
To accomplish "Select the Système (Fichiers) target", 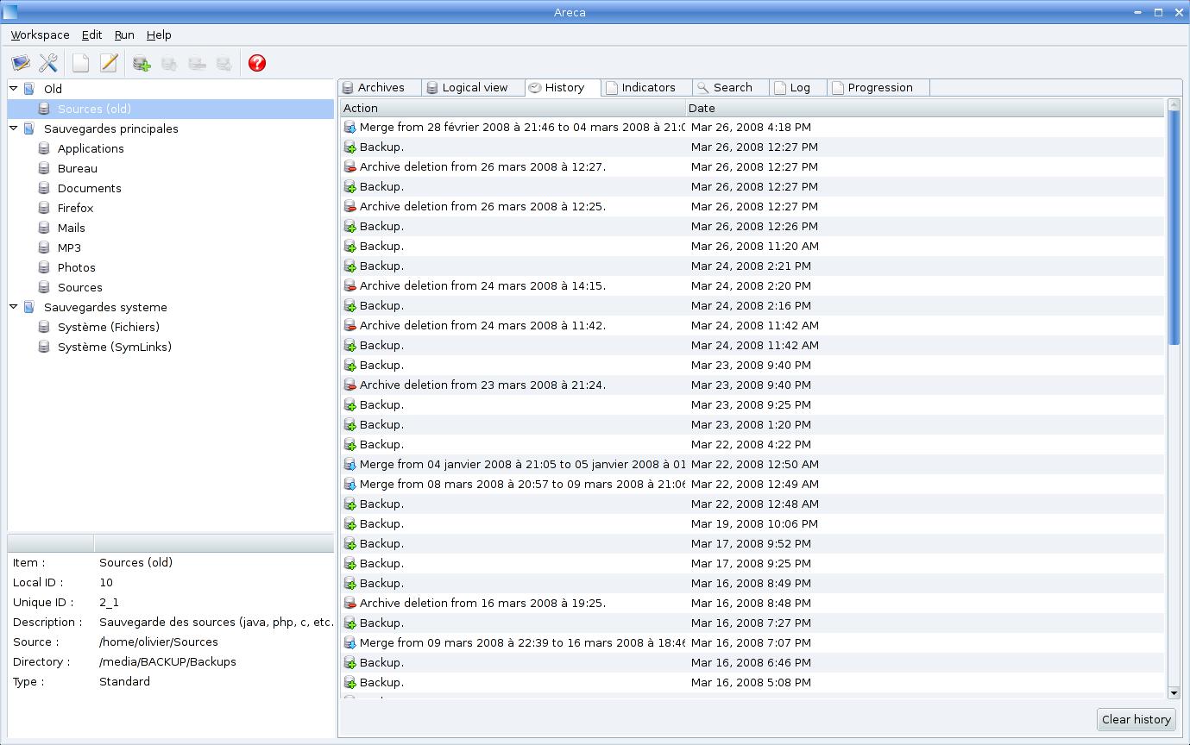I will [109, 327].
